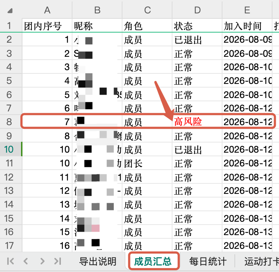
Task: Select cell A11 containing 10
Action: pyautogui.click(x=47, y=163)
